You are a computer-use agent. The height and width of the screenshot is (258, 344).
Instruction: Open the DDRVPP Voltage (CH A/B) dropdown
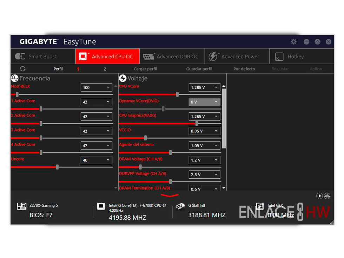pos(204,174)
